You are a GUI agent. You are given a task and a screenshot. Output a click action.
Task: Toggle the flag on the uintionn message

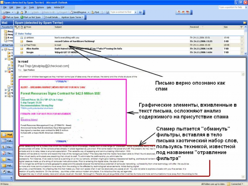pyautogui.click(x=242, y=38)
